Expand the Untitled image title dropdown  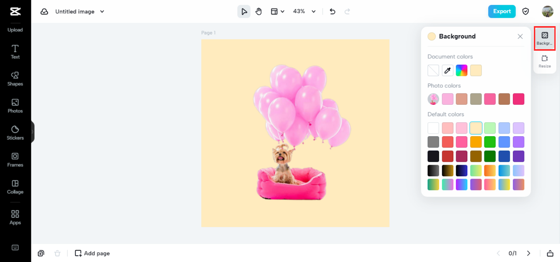[x=102, y=12]
